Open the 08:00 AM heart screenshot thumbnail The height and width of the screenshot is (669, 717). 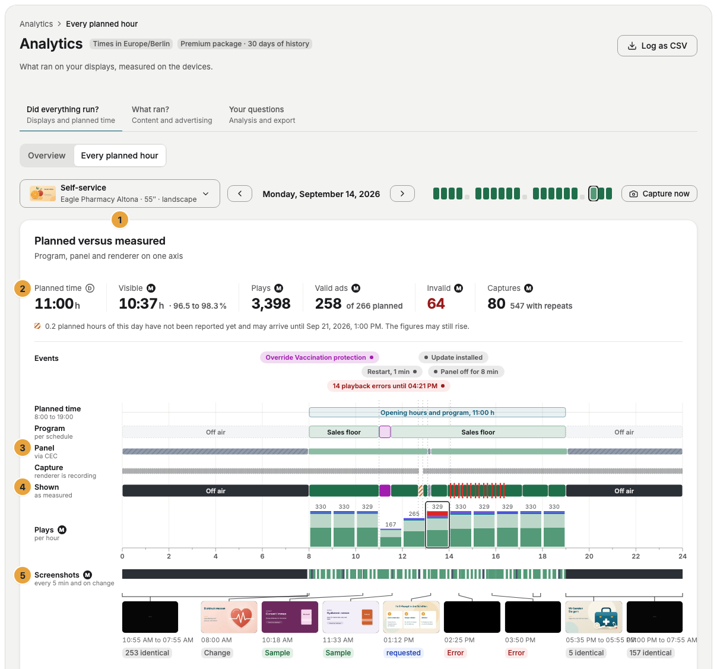[229, 617]
